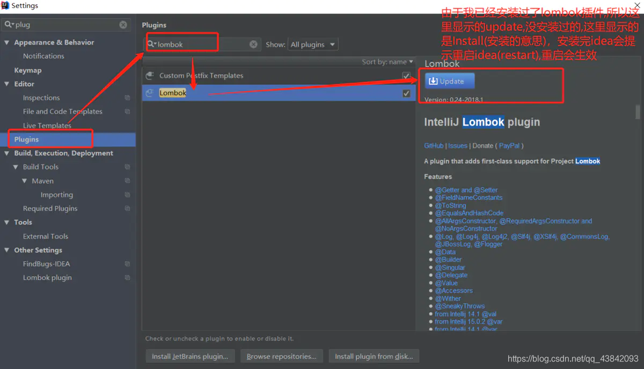644x369 pixels.
Task: Collapse the Editor section
Action: click(7, 84)
